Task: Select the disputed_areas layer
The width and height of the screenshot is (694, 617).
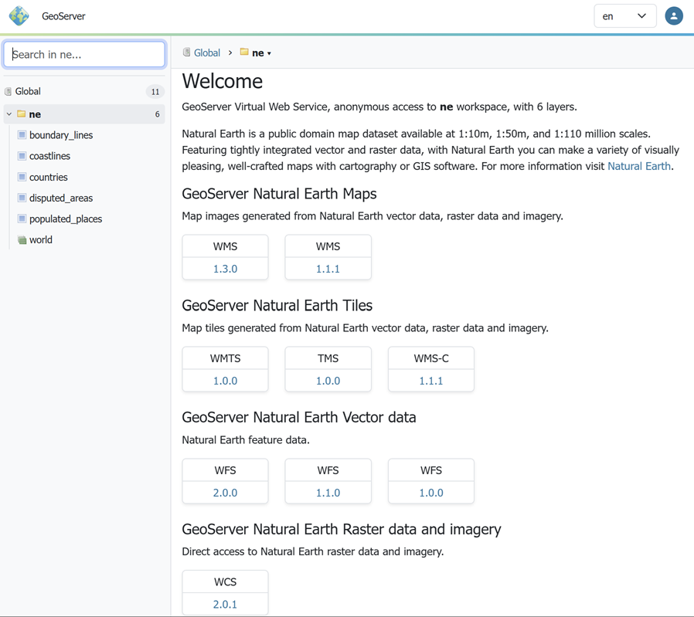Action: click(x=60, y=198)
